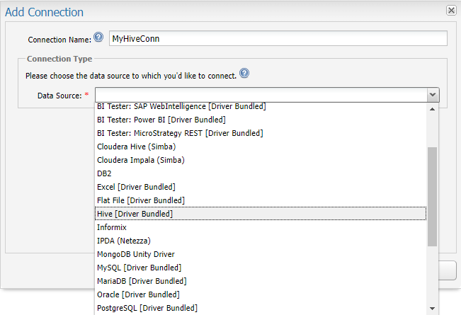The height and width of the screenshot is (315, 461).
Task: Choose Cloudera Hive (Simba) data source
Action: pos(261,147)
